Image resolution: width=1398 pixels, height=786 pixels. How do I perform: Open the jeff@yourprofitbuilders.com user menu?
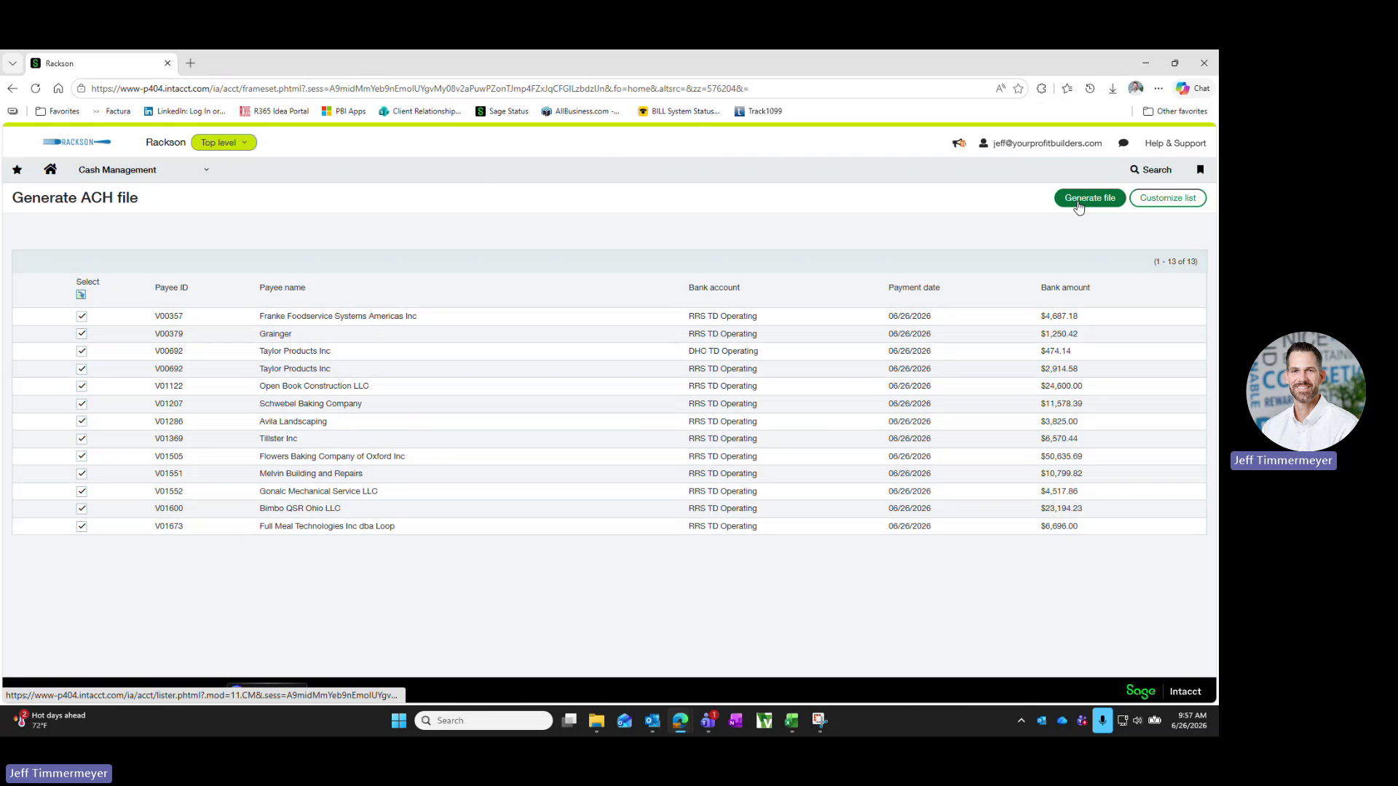[x=1040, y=143]
